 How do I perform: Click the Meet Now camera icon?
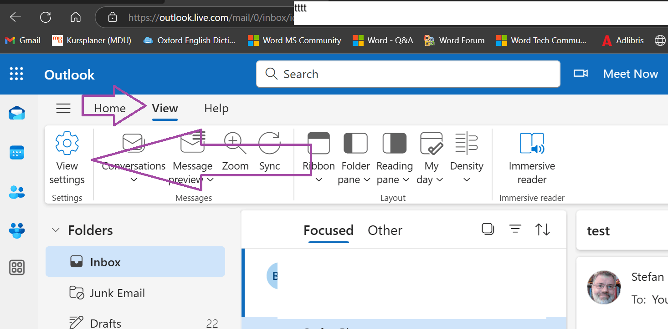pyautogui.click(x=581, y=74)
